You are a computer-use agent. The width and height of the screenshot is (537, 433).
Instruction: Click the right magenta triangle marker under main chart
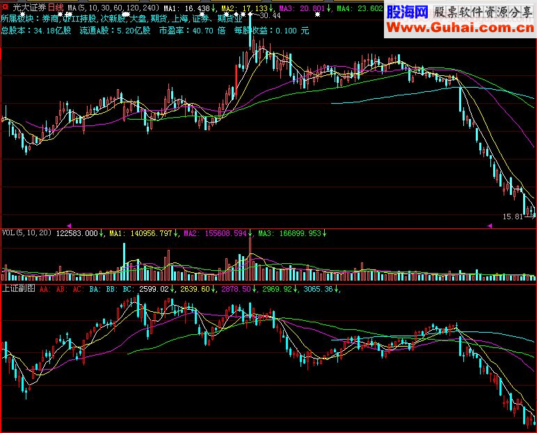point(490,226)
